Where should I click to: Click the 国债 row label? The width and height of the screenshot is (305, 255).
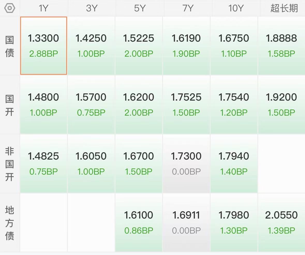click(x=10, y=46)
